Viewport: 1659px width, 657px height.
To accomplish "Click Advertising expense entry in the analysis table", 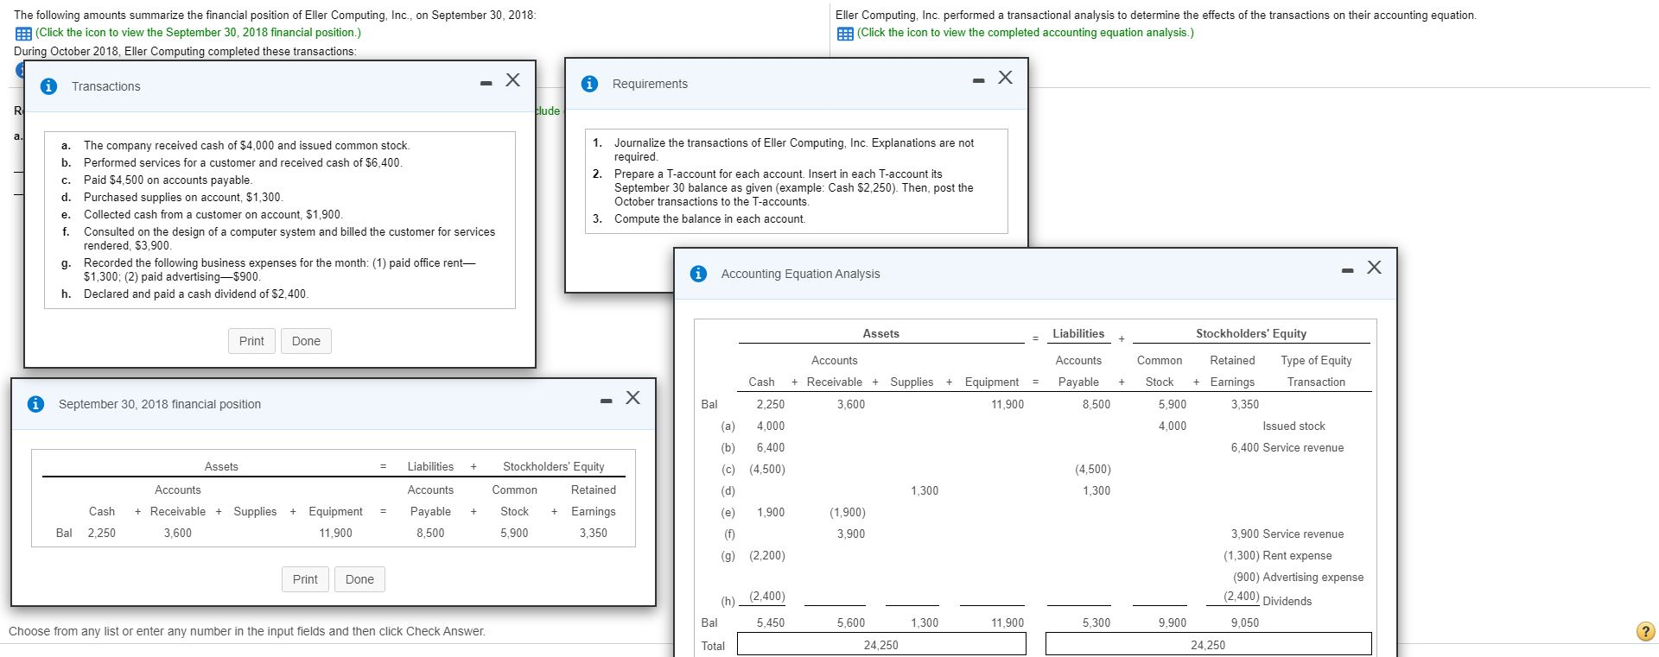I will pos(1313,578).
